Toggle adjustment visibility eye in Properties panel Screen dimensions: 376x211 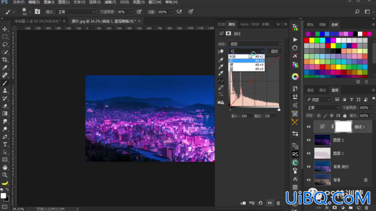coord(269,203)
